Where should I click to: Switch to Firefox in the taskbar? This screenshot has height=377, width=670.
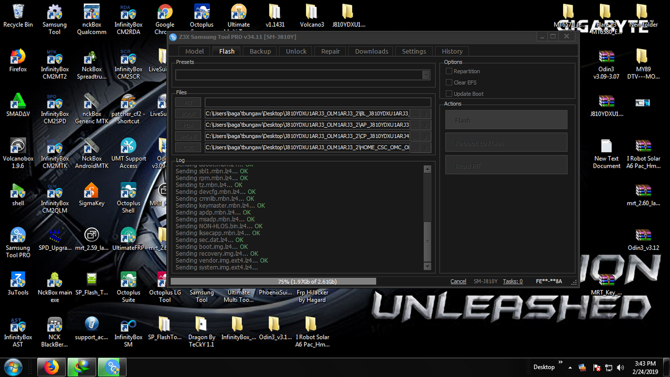click(x=51, y=367)
